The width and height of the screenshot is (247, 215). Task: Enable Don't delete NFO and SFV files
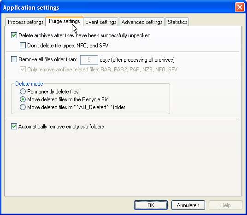(23, 45)
